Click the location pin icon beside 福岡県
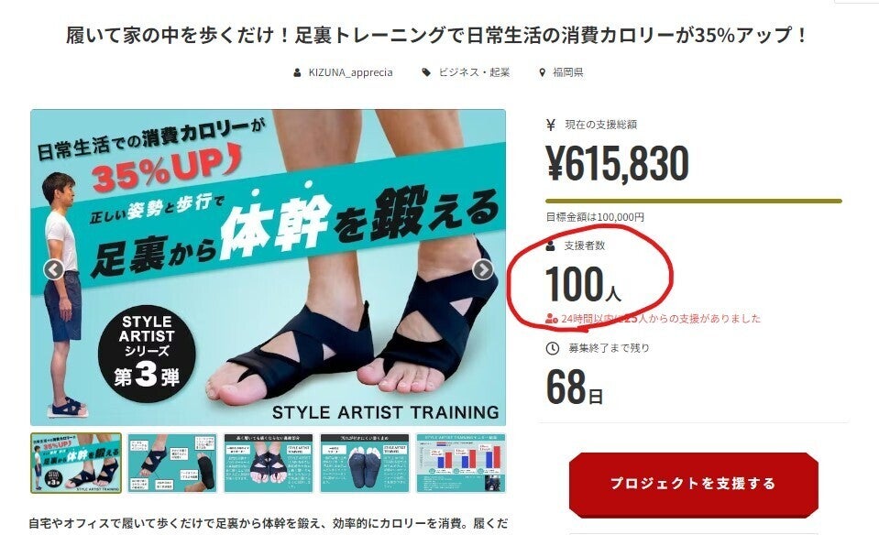879x535 pixels. tap(542, 72)
